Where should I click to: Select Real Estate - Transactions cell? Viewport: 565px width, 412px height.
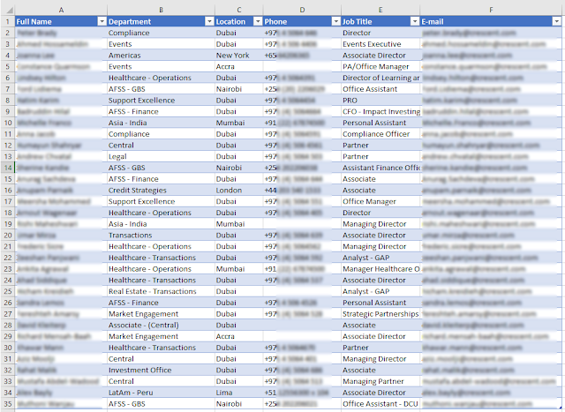[161, 291]
